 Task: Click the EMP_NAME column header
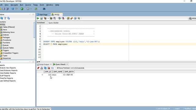coord(57,72)
